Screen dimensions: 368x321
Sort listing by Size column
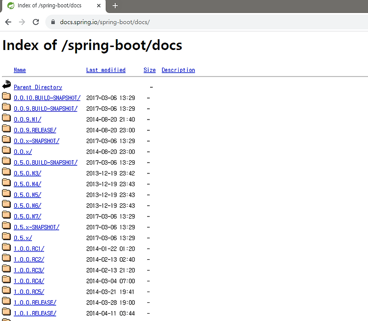click(x=150, y=70)
